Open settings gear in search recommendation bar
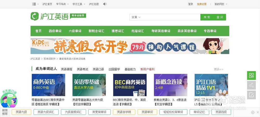The width and height of the screenshot is (260, 117). tap(253, 112)
